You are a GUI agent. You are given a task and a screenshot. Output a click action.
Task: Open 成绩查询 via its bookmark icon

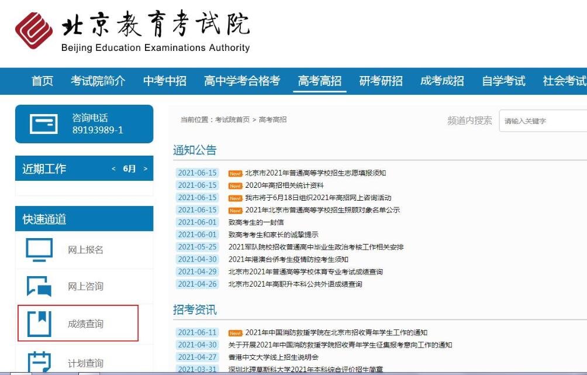(x=39, y=323)
